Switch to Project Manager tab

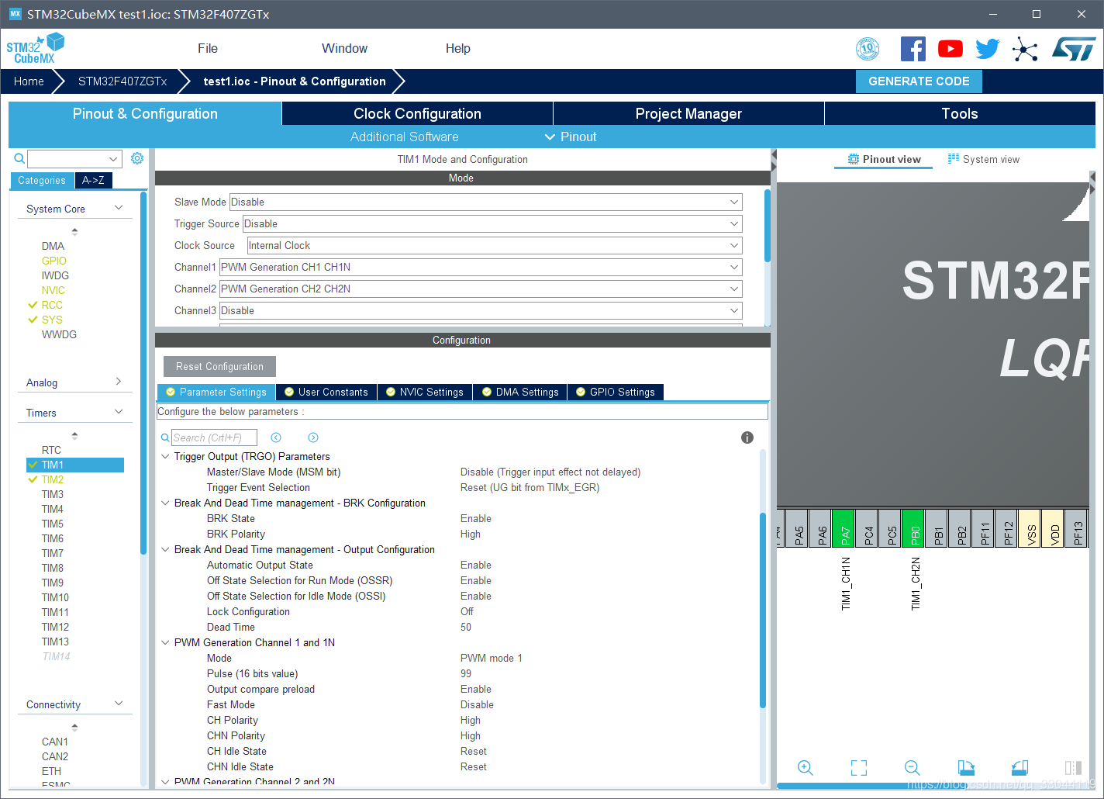tap(688, 113)
